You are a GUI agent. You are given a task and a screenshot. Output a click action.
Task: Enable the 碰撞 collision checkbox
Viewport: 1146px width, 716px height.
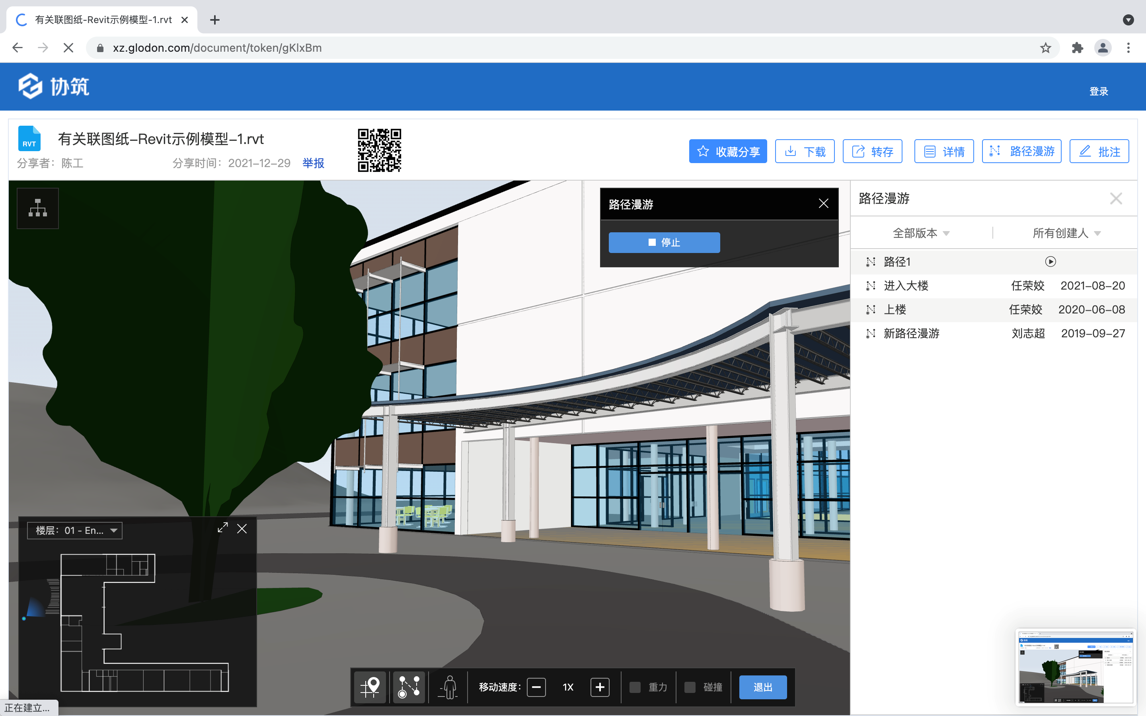pyautogui.click(x=690, y=687)
